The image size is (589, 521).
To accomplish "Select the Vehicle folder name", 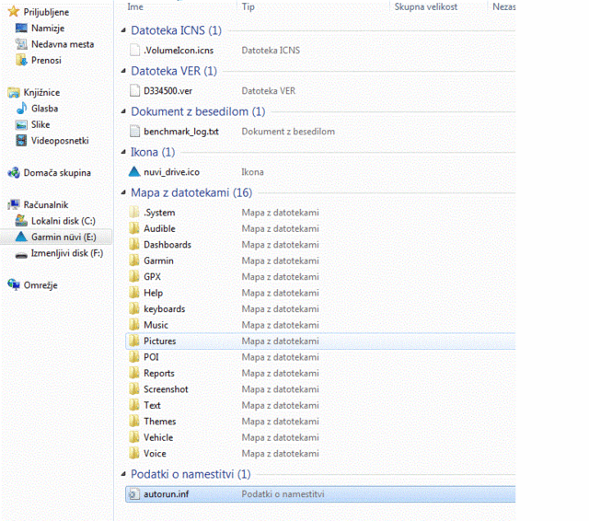I will click(x=158, y=437).
